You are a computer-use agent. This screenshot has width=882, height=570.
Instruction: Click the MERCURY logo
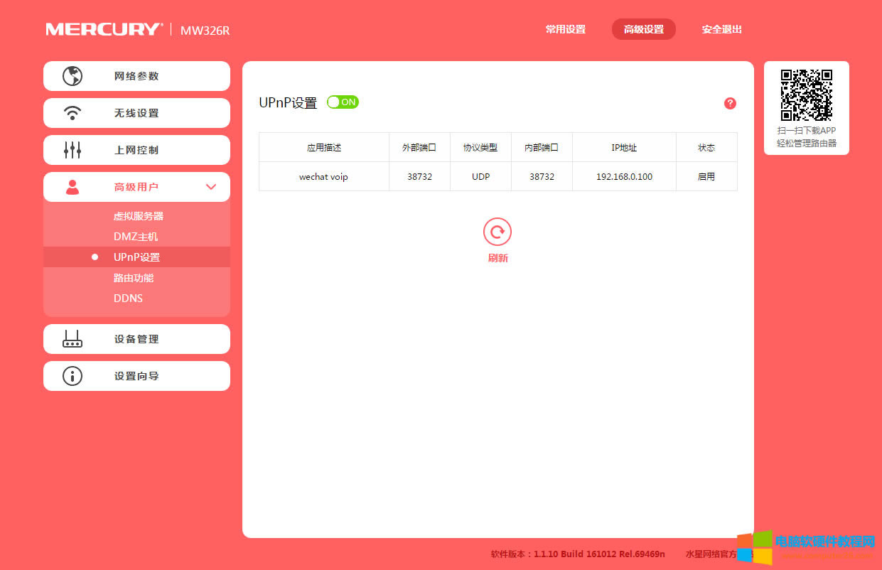pos(102,28)
